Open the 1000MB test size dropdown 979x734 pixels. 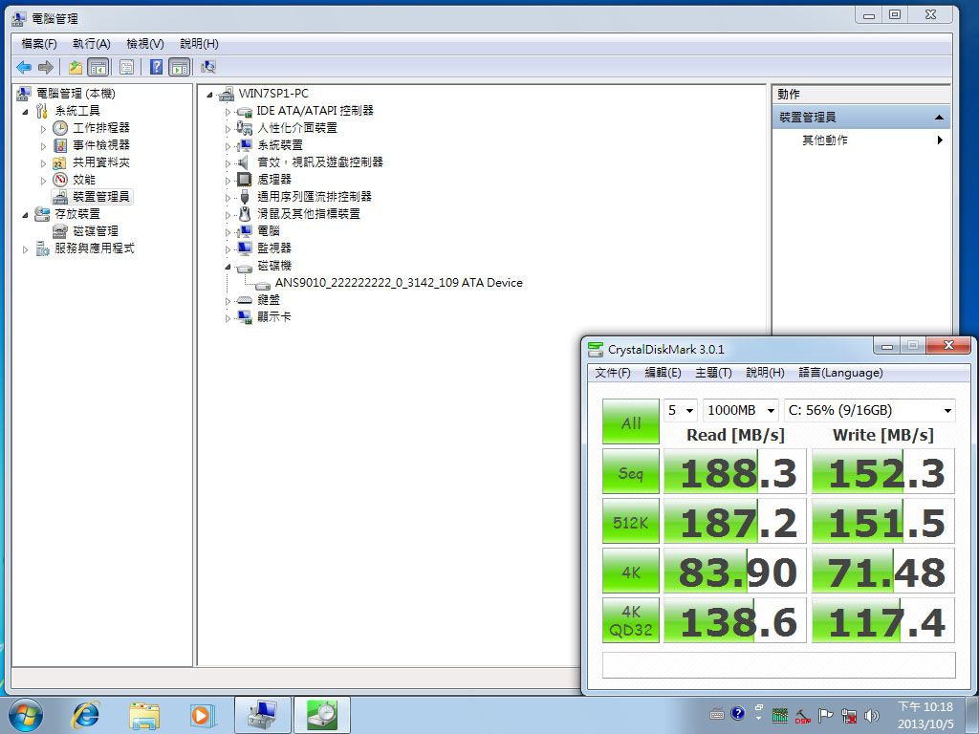point(741,410)
